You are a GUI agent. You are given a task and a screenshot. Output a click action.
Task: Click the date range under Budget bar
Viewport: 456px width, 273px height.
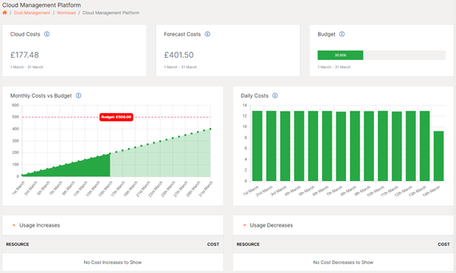point(334,67)
